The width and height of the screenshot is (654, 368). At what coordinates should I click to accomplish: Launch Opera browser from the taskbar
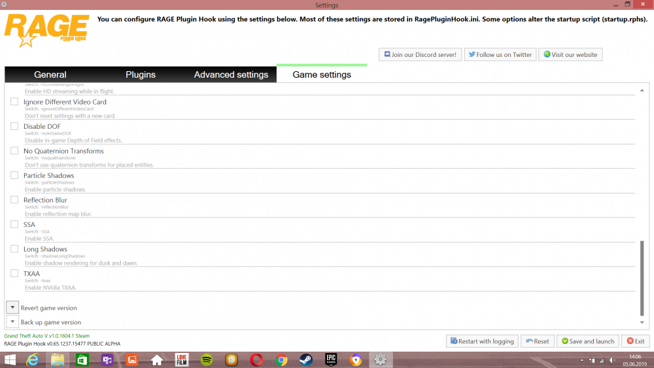tap(256, 360)
